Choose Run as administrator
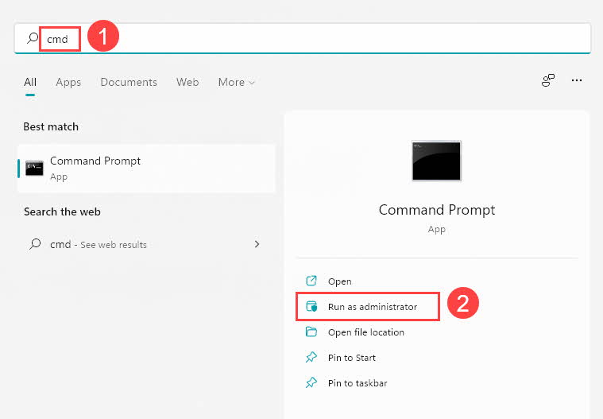 click(372, 307)
